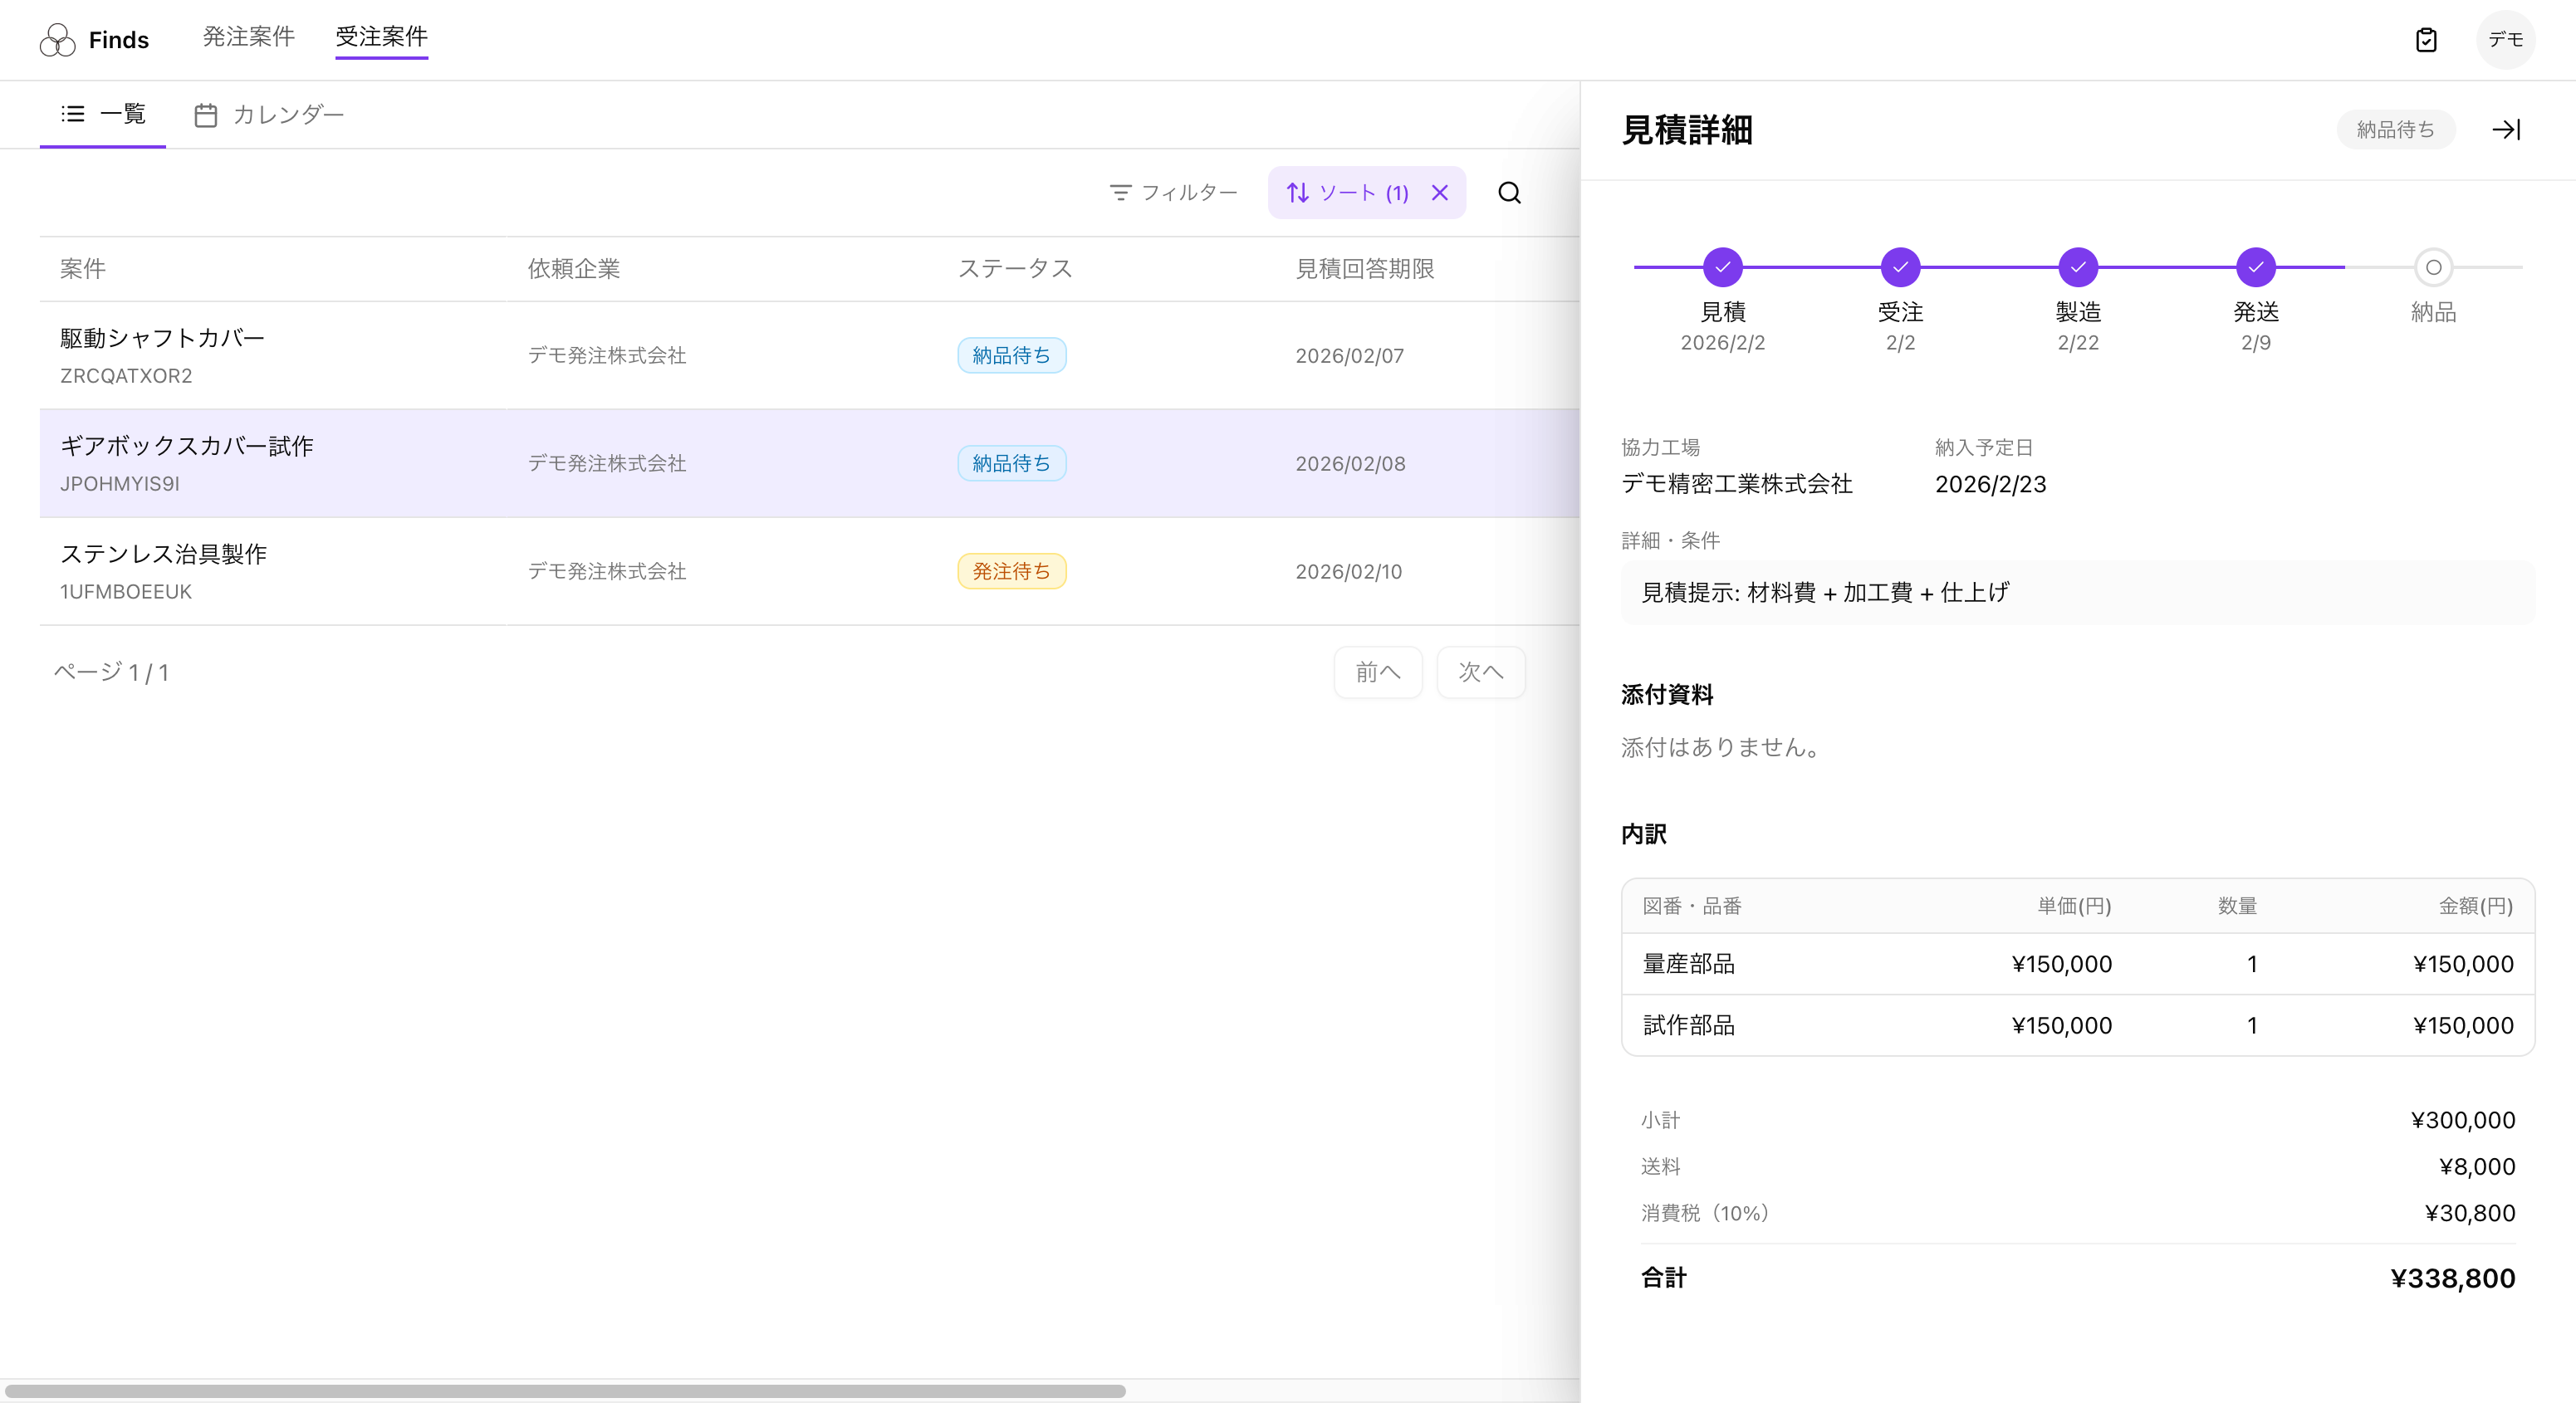The width and height of the screenshot is (2576, 1403).
Task: Click the 納品待ち chip in the detail header
Action: tap(2395, 129)
